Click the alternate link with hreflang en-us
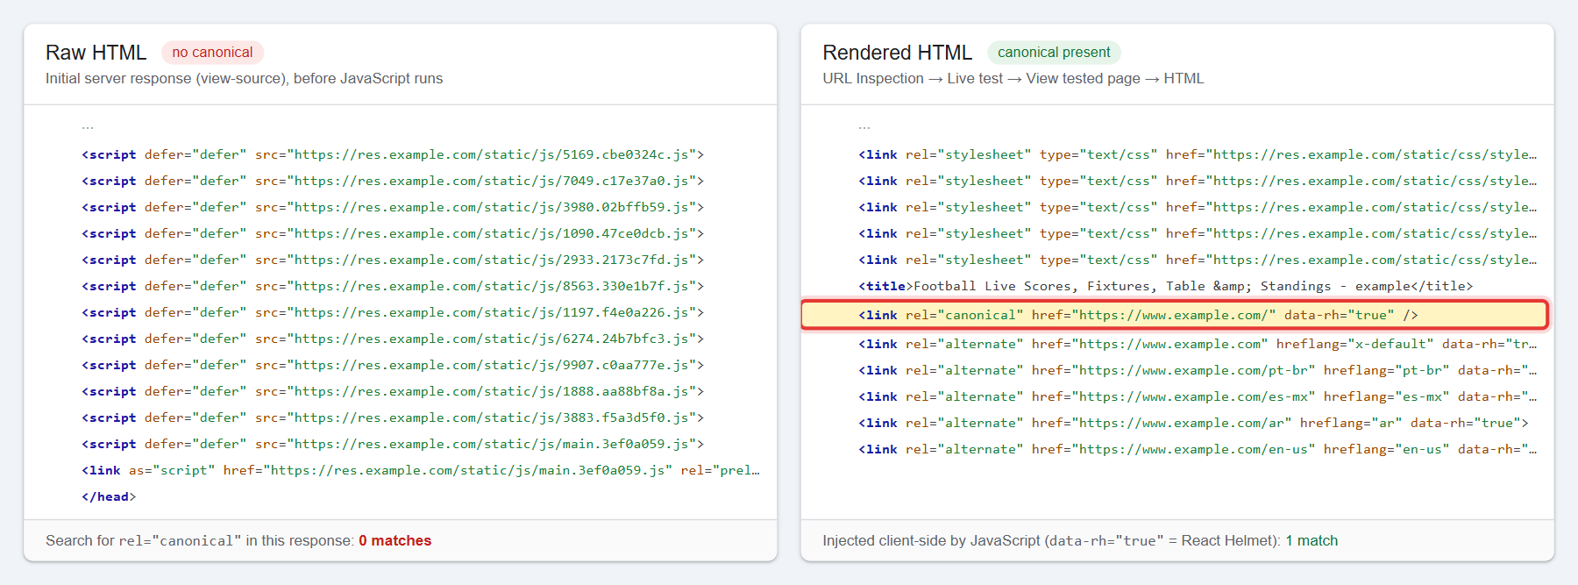Viewport: 1578px width, 585px height. click(x=1198, y=449)
